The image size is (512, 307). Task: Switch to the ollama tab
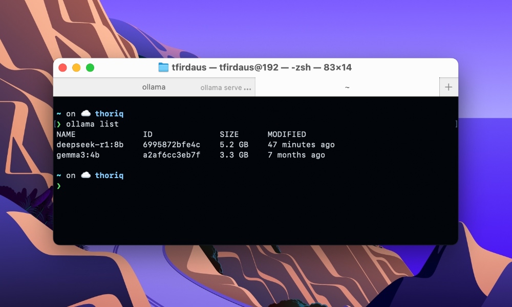pyautogui.click(x=154, y=86)
